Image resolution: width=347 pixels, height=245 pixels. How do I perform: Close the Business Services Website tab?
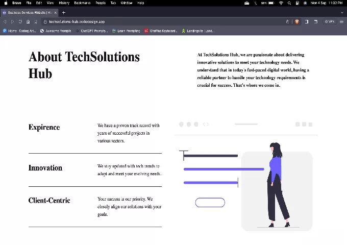[x=56, y=12]
